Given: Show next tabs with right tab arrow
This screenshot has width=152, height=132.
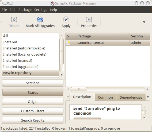Looking at the screenshot, I should pos(148,96).
